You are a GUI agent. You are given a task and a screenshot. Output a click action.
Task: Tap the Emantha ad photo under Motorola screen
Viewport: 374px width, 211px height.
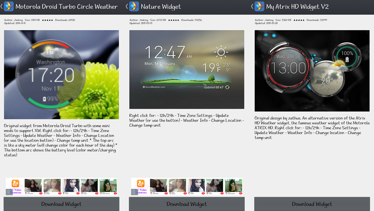point(33,186)
